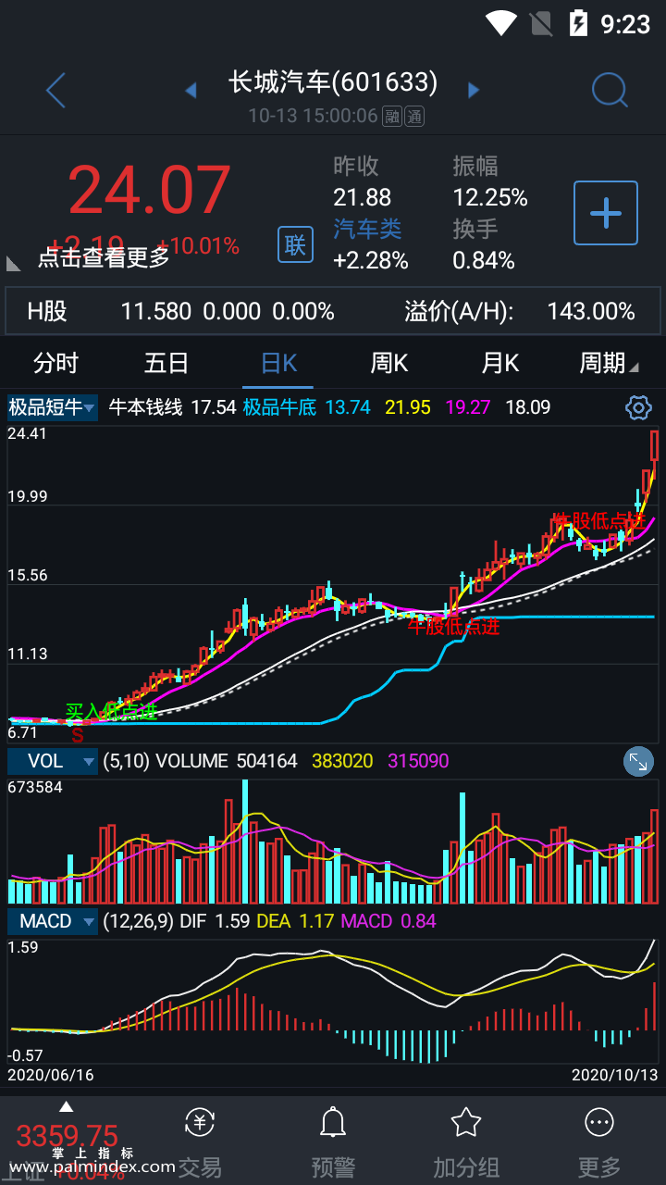Switch to 五日 five-day tab
The height and width of the screenshot is (1185, 666).
click(166, 363)
